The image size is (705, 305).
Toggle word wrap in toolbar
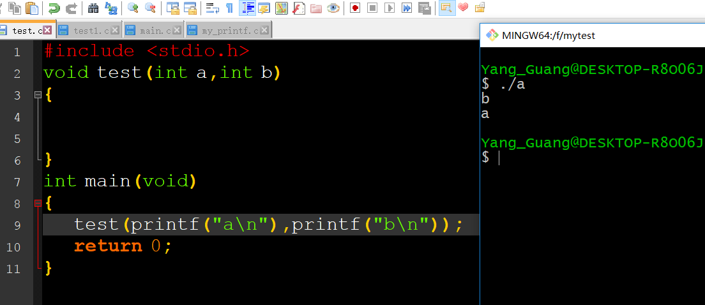click(212, 8)
